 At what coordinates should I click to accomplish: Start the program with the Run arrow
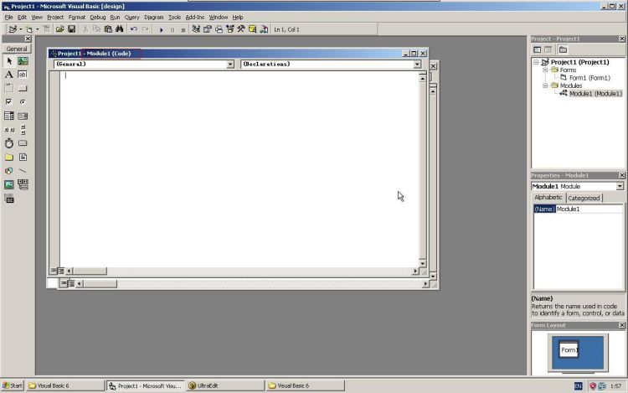162,29
